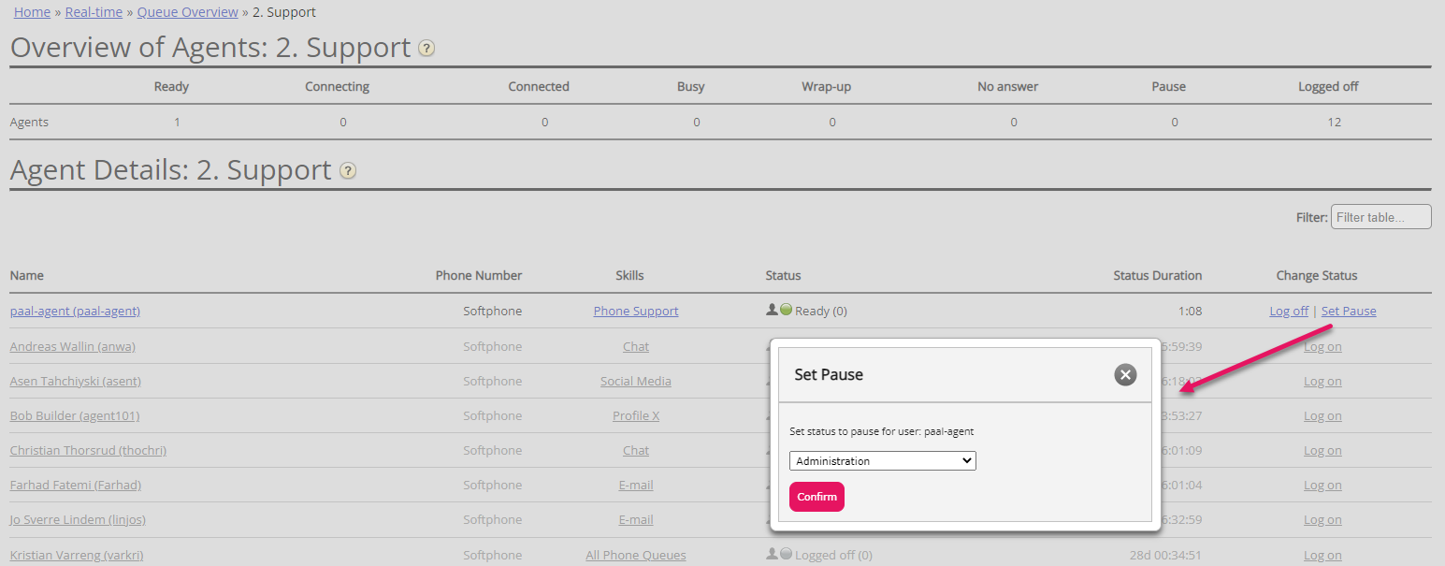Open the pause reason Administration dropdown
The width and height of the screenshot is (1445, 566).
click(882, 461)
